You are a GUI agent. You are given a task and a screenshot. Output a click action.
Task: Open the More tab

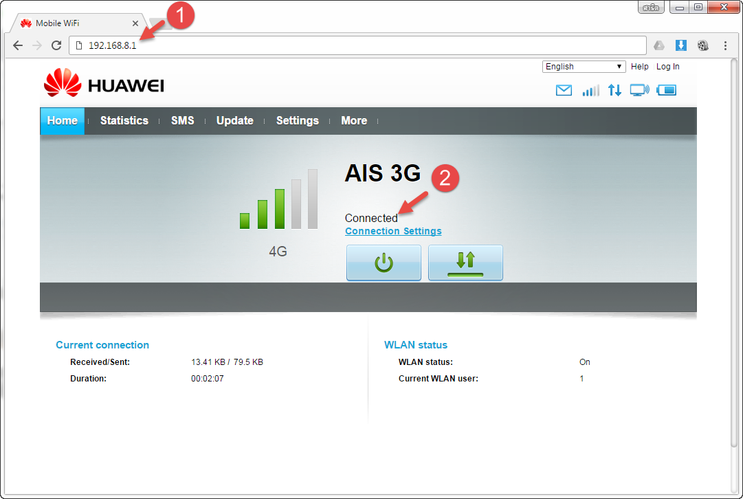[354, 121]
